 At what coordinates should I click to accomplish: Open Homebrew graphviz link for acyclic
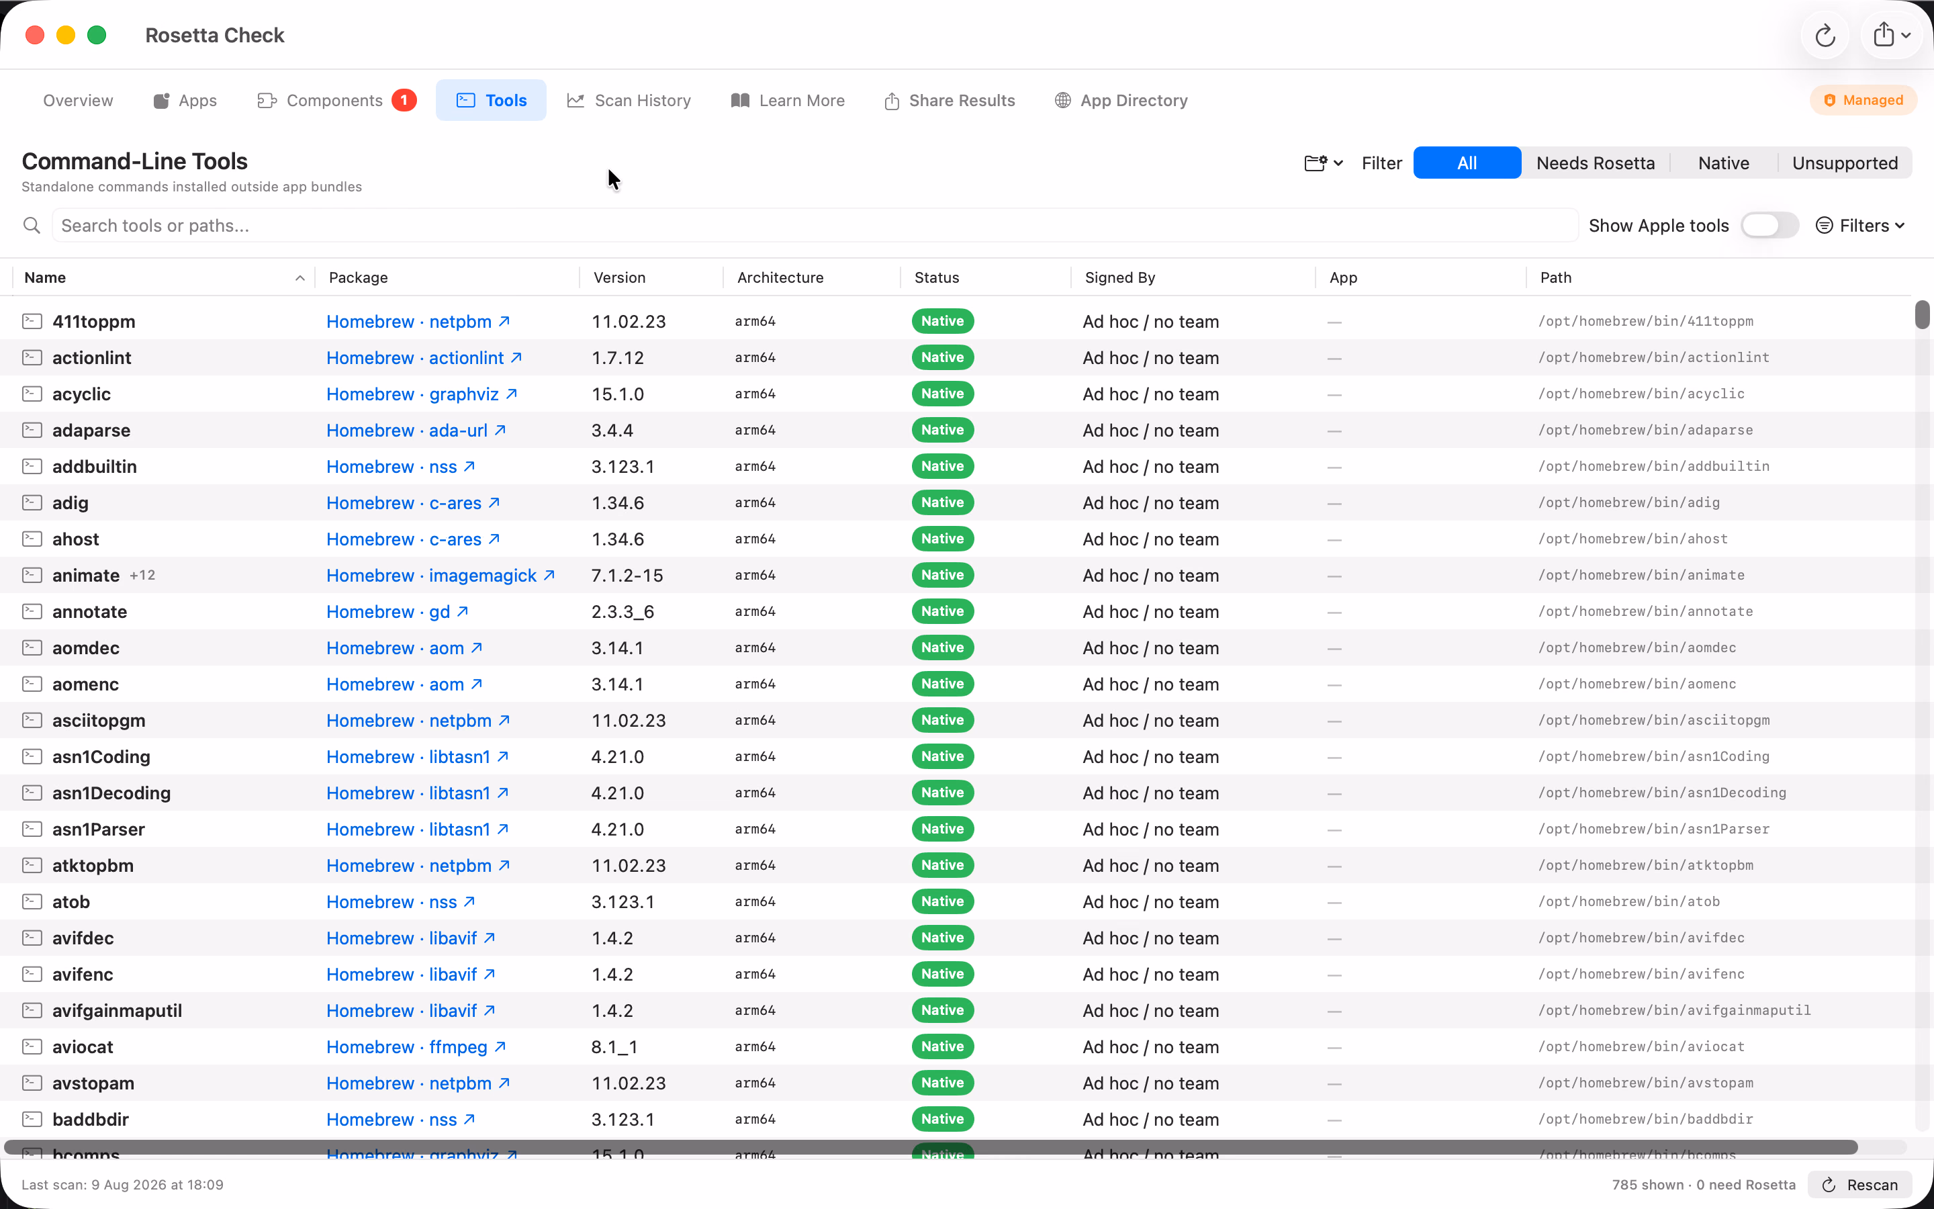pyautogui.click(x=422, y=394)
